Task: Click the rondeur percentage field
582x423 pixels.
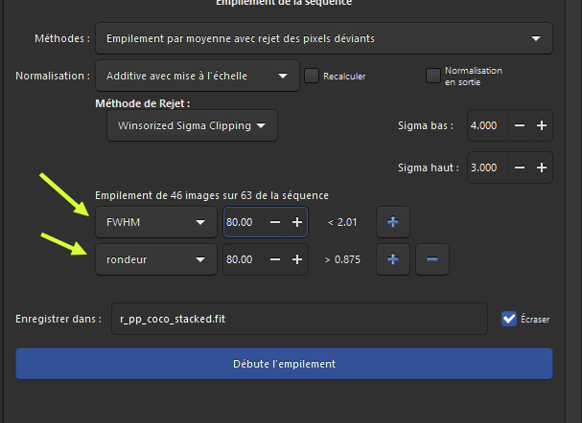Action: pos(244,259)
